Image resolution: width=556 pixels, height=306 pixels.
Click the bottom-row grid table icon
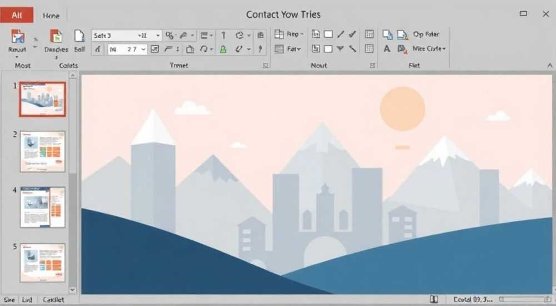(x=369, y=49)
